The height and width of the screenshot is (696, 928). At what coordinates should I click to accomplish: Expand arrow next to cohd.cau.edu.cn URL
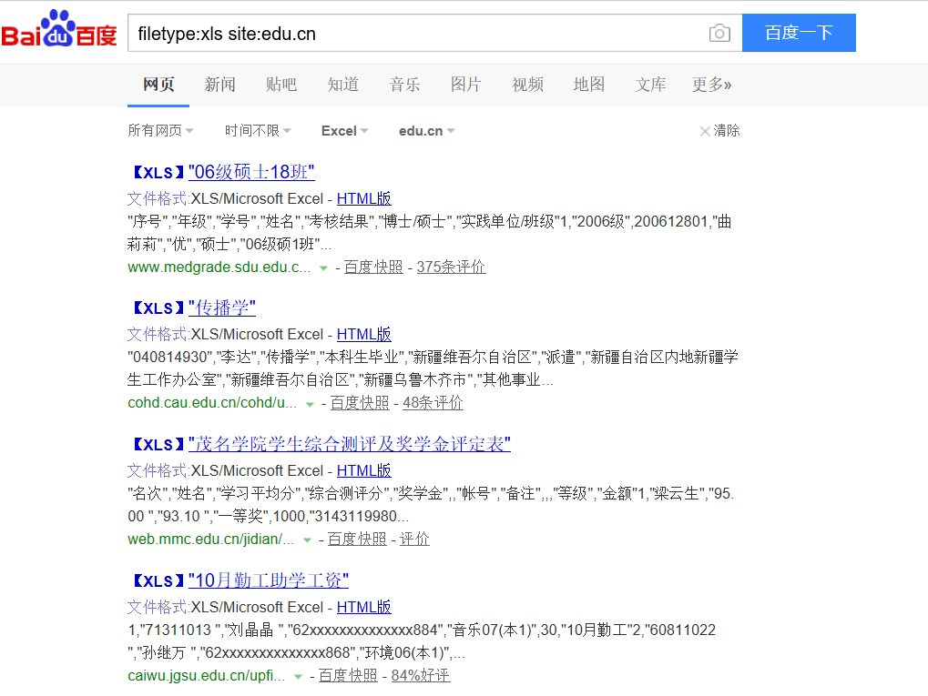pyautogui.click(x=310, y=404)
